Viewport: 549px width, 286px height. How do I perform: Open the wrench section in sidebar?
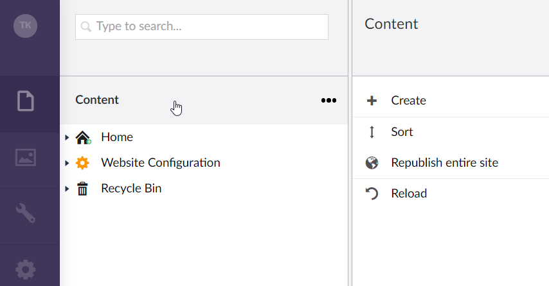point(26,213)
